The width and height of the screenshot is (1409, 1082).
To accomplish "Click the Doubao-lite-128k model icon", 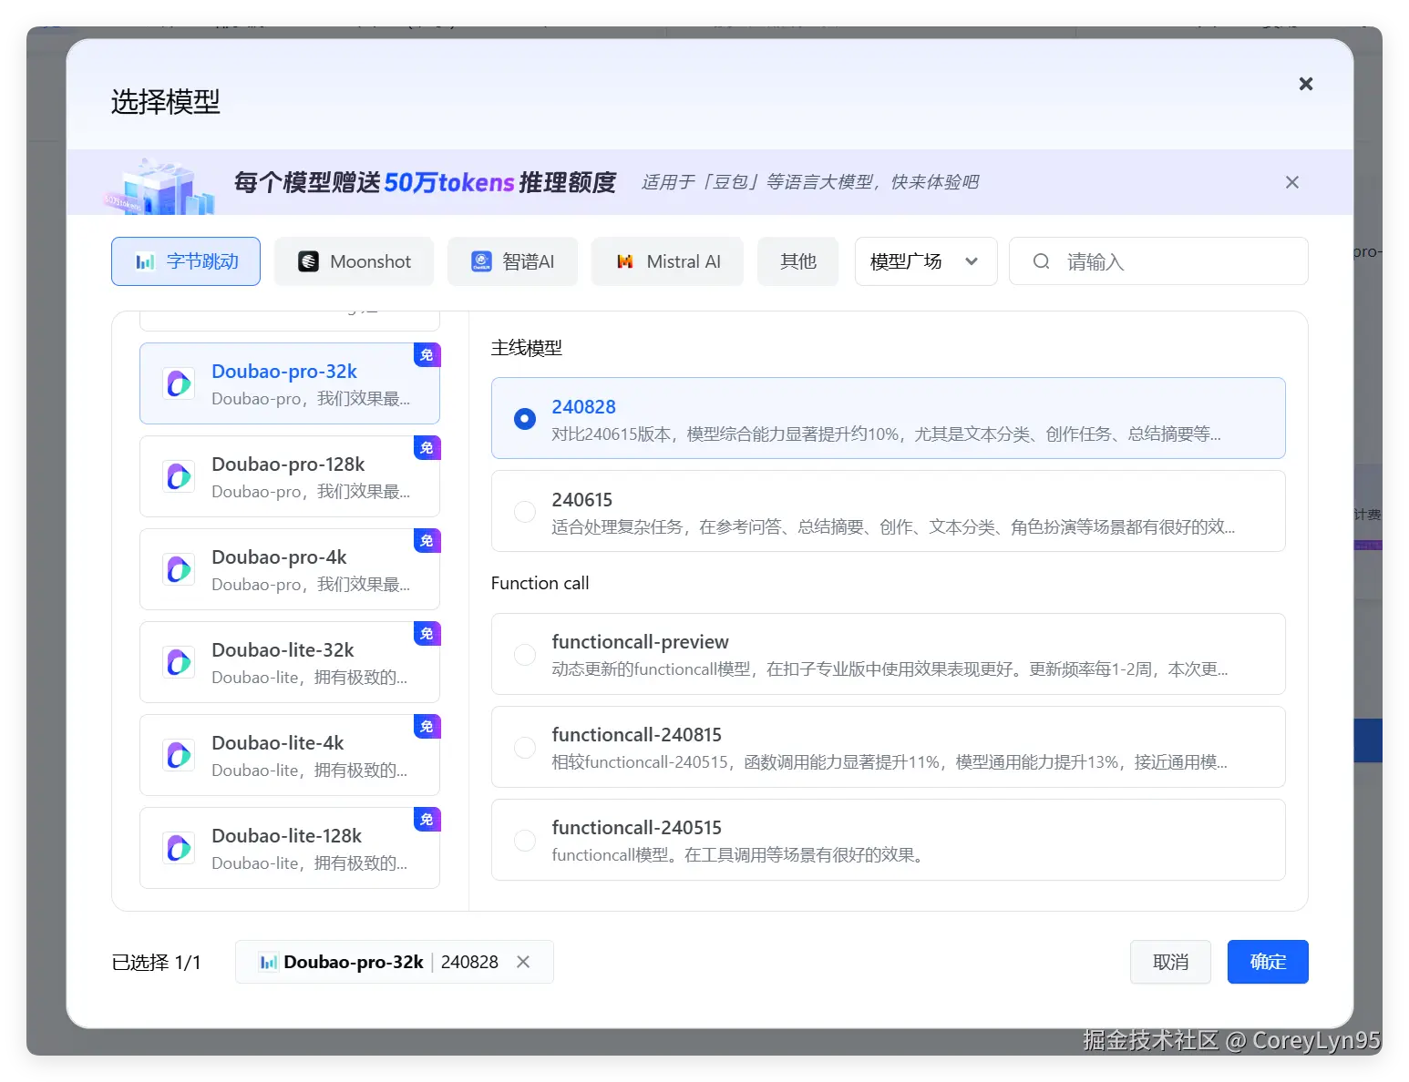I will tap(179, 848).
